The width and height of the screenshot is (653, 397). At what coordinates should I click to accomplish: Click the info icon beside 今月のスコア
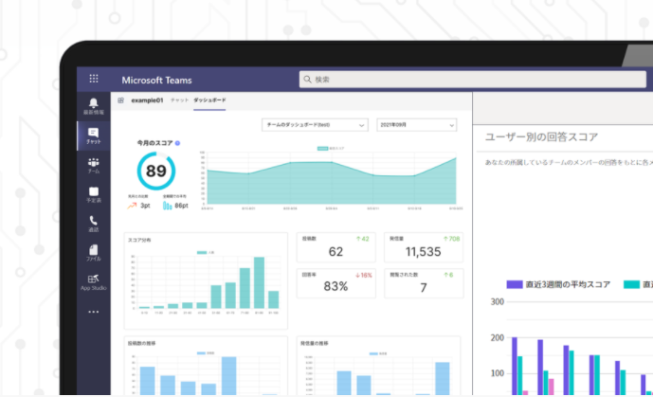(177, 143)
